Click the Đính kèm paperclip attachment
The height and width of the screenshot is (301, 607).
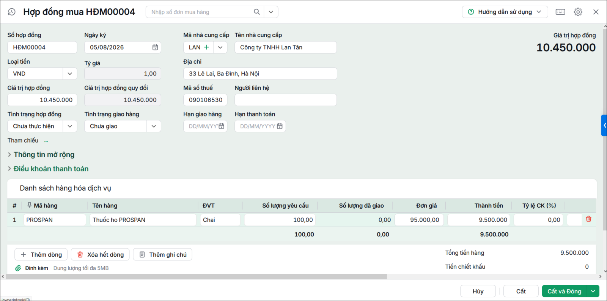pyautogui.click(x=18, y=268)
